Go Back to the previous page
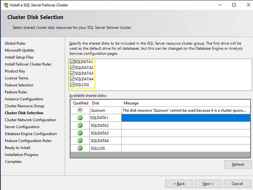This screenshot has height=190, width=253. [x=179, y=184]
